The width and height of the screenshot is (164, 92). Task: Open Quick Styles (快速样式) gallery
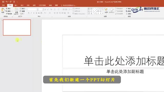pyautogui.click(x=112, y=10)
